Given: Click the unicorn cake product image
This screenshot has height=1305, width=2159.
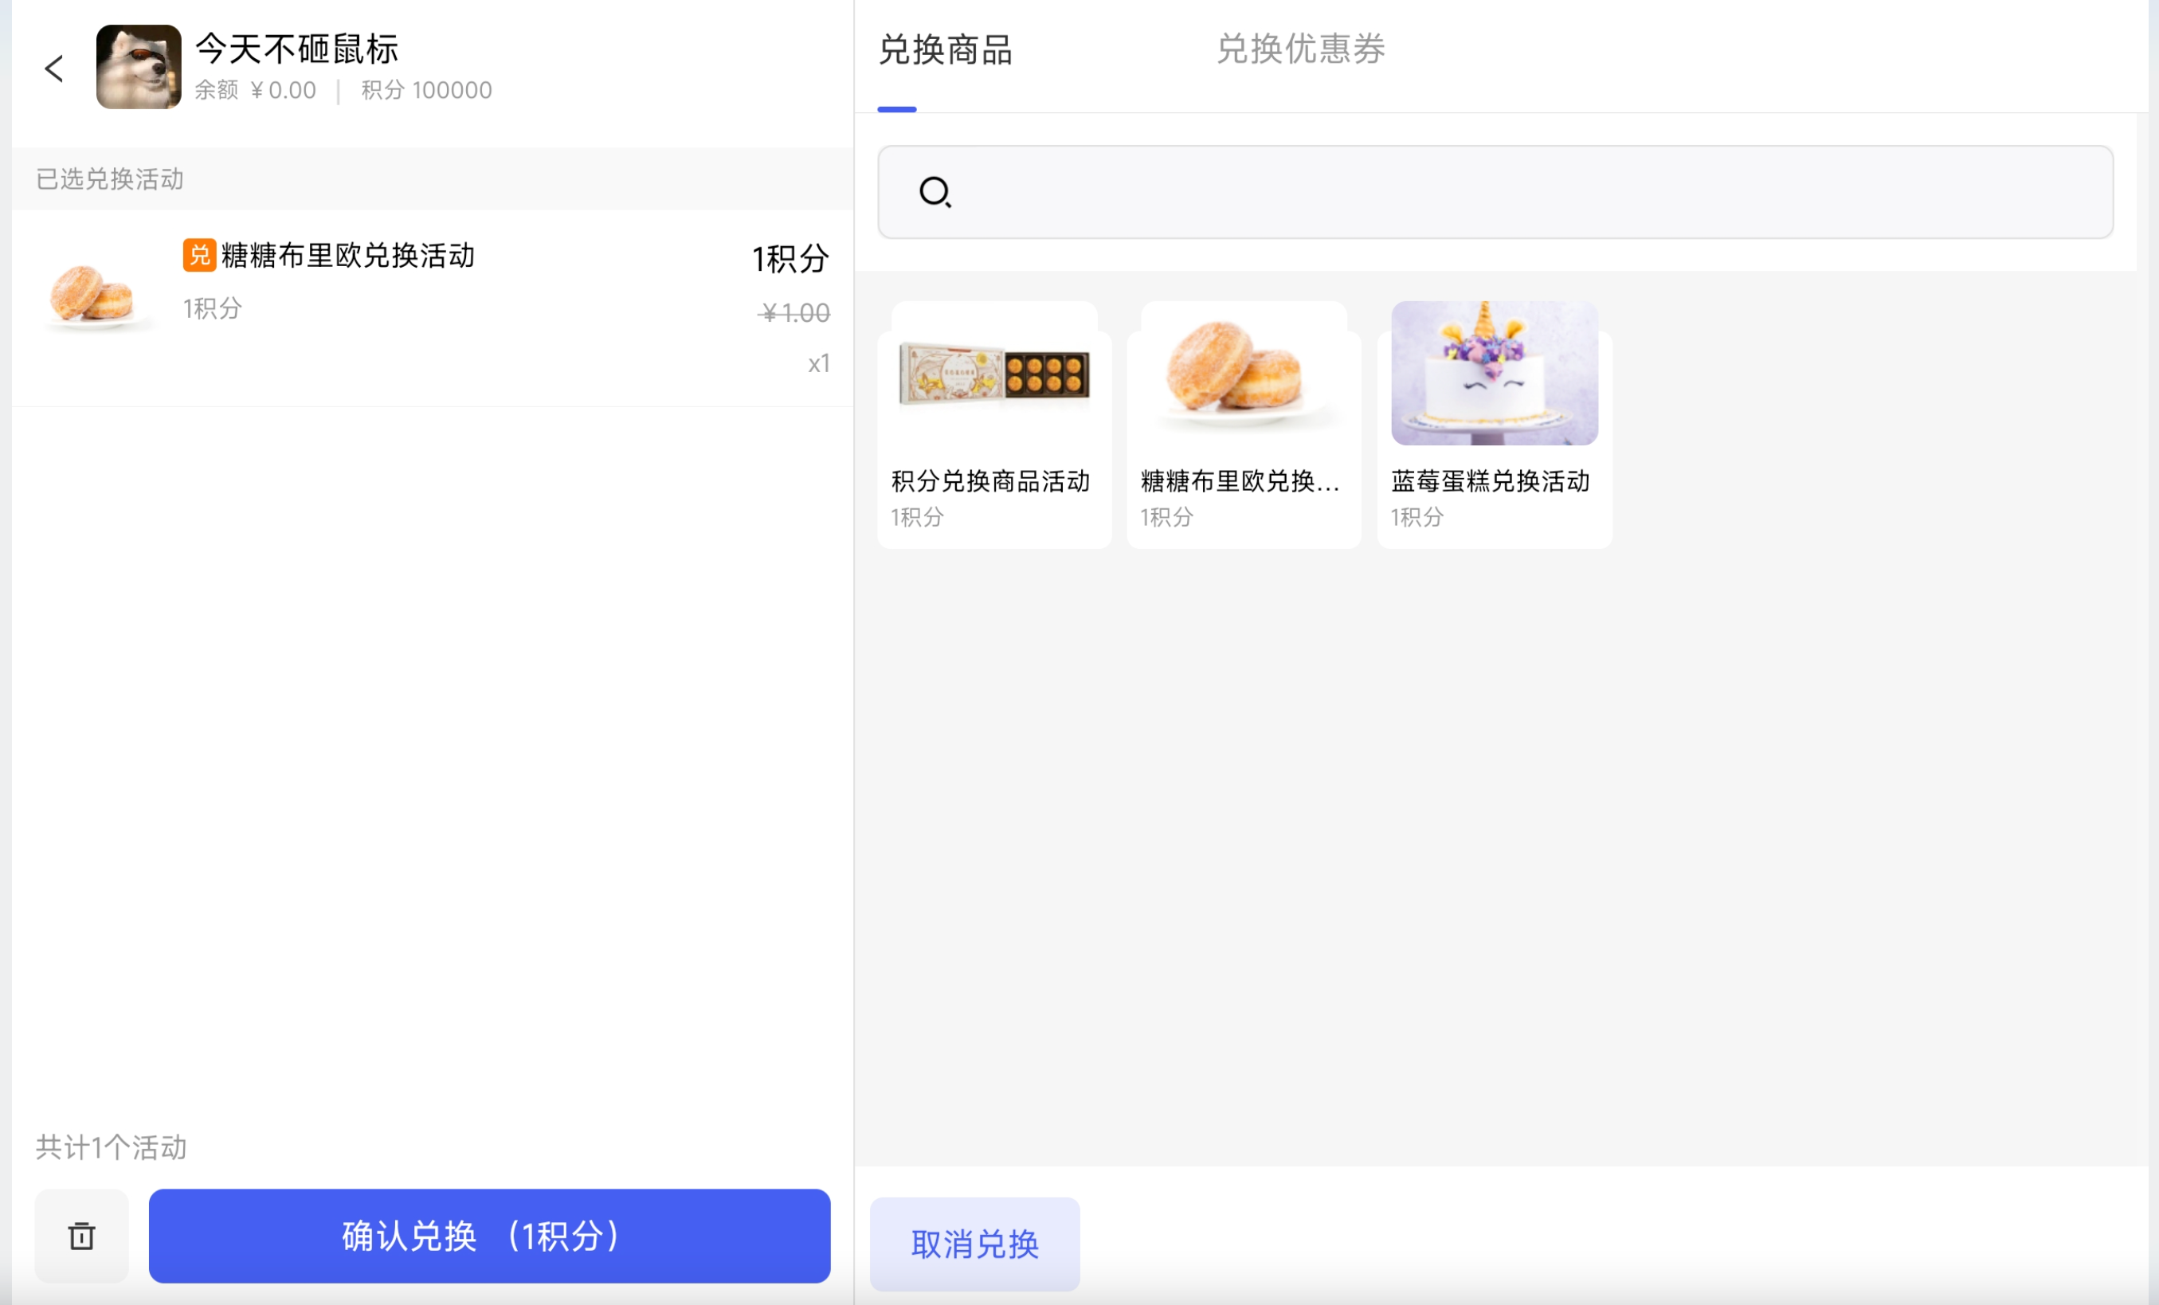Looking at the screenshot, I should coord(1494,374).
